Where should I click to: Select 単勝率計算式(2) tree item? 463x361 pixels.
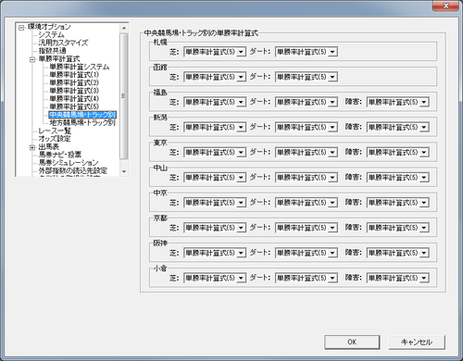[x=74, y=83]
